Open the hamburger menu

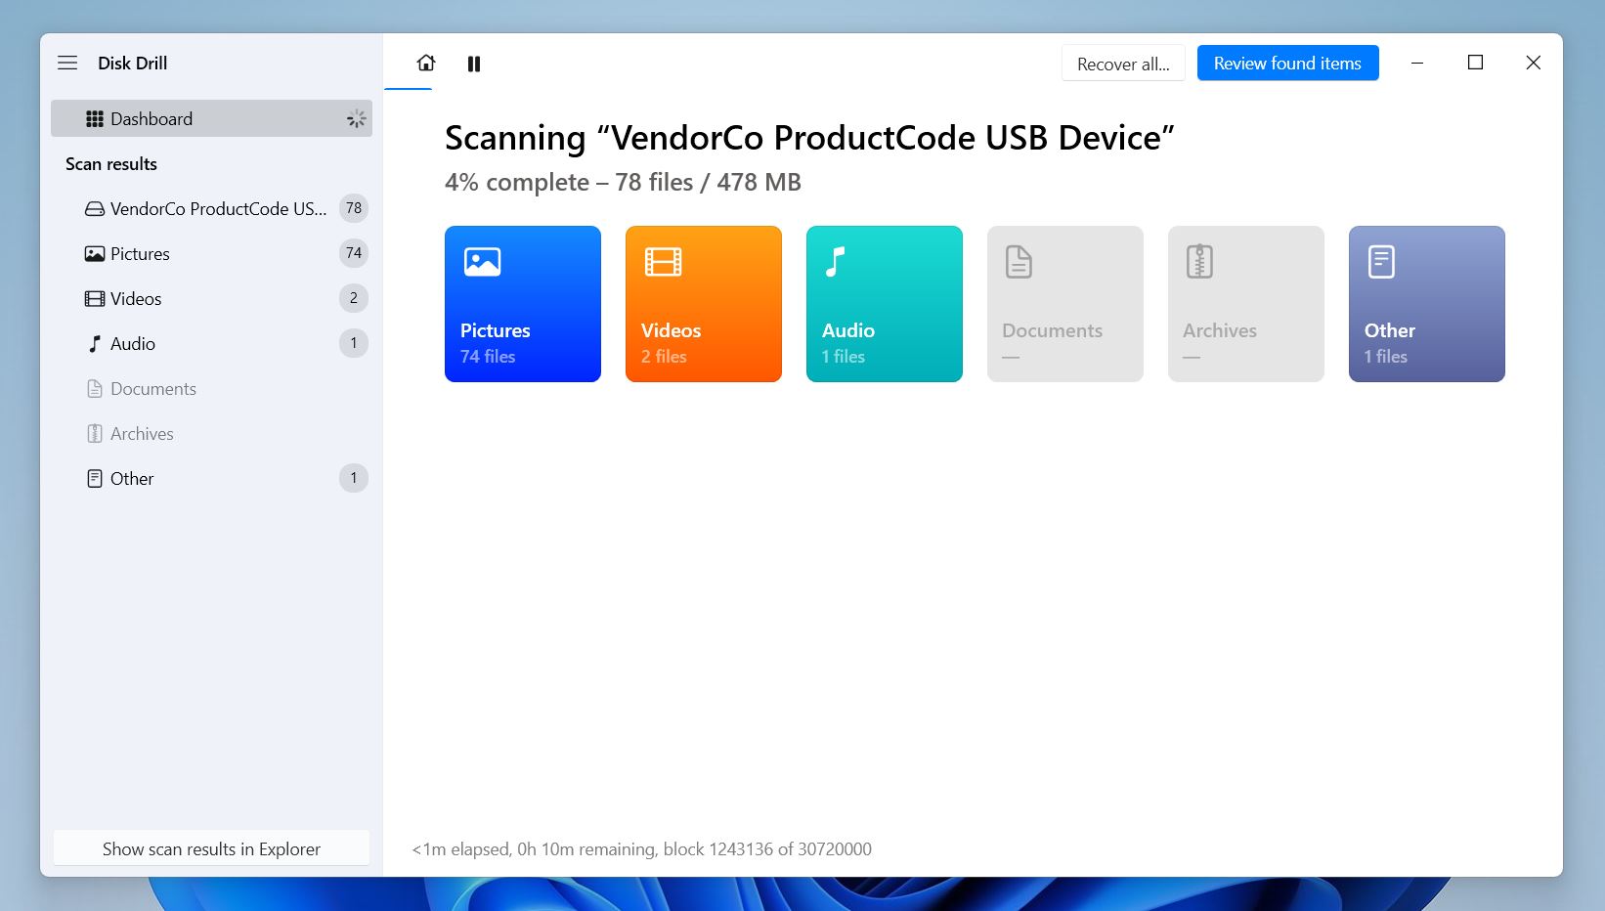67,64
